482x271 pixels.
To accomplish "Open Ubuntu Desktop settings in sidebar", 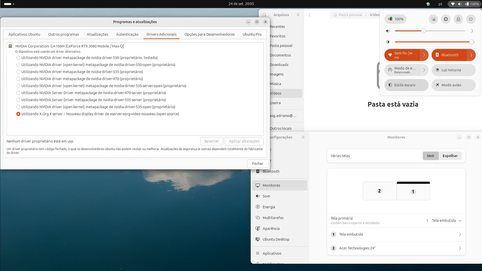I will coord(280,239).
